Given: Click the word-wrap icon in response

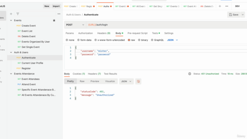Looking at the screenshot, I should click(x=138, y=81).
